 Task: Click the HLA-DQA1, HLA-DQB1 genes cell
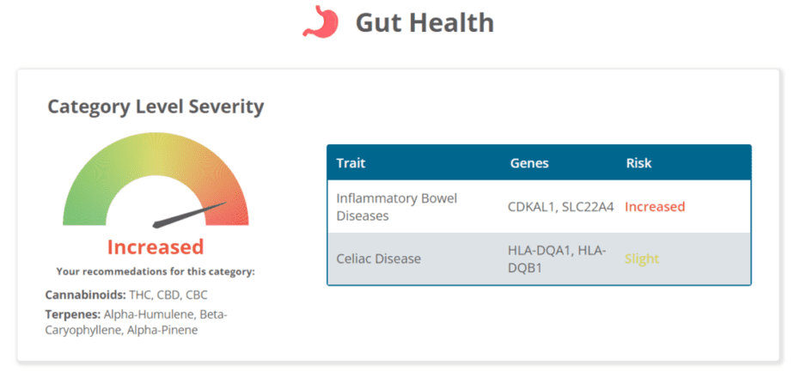click(557, 258)
